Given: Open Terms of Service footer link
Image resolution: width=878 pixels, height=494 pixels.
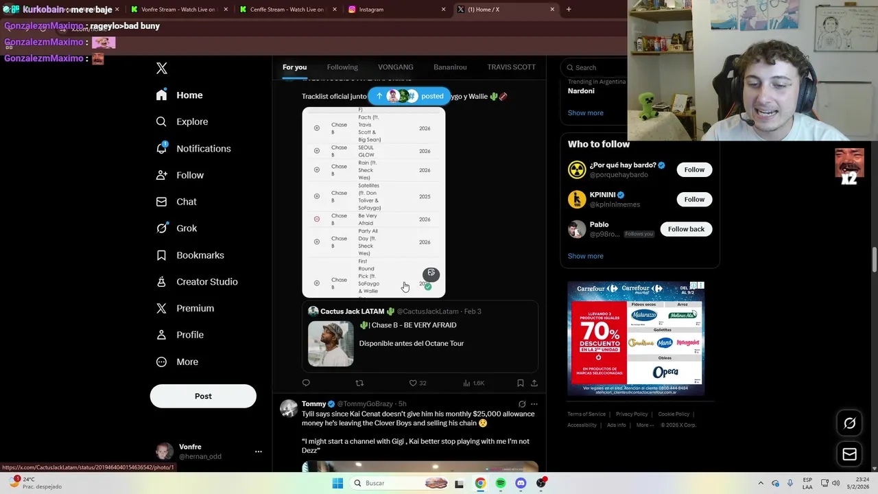Looking at the screenshot, I should pos(586,414).
